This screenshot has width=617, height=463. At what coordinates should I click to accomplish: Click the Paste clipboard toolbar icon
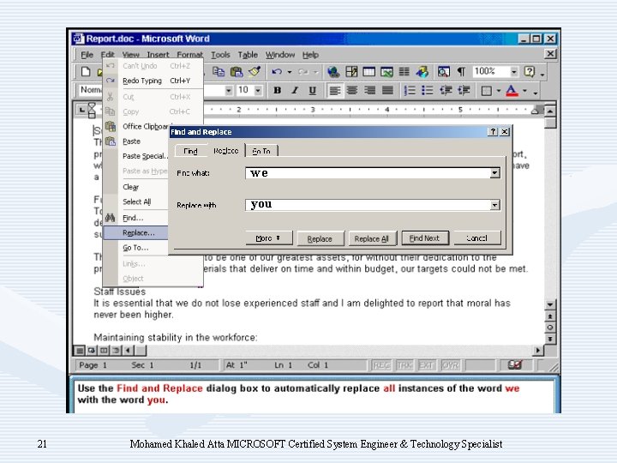click(x=237, y=72)
